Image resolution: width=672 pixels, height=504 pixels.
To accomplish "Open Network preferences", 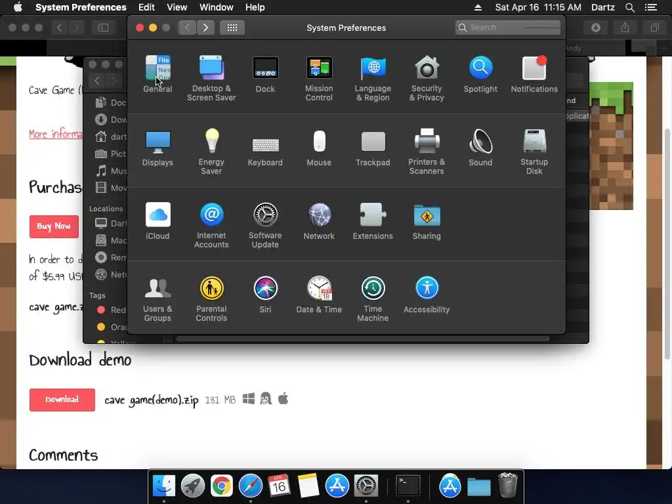I will [319, 221].
